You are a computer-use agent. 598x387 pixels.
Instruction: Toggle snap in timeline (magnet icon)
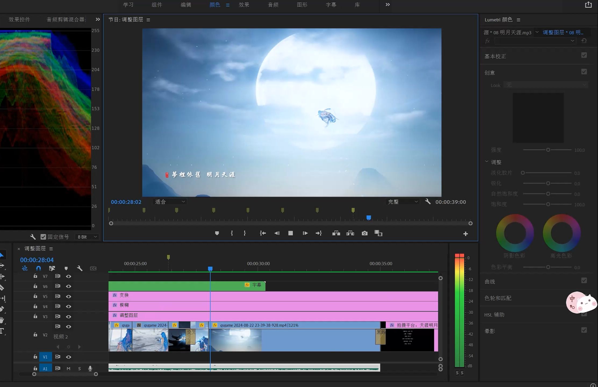38,268
